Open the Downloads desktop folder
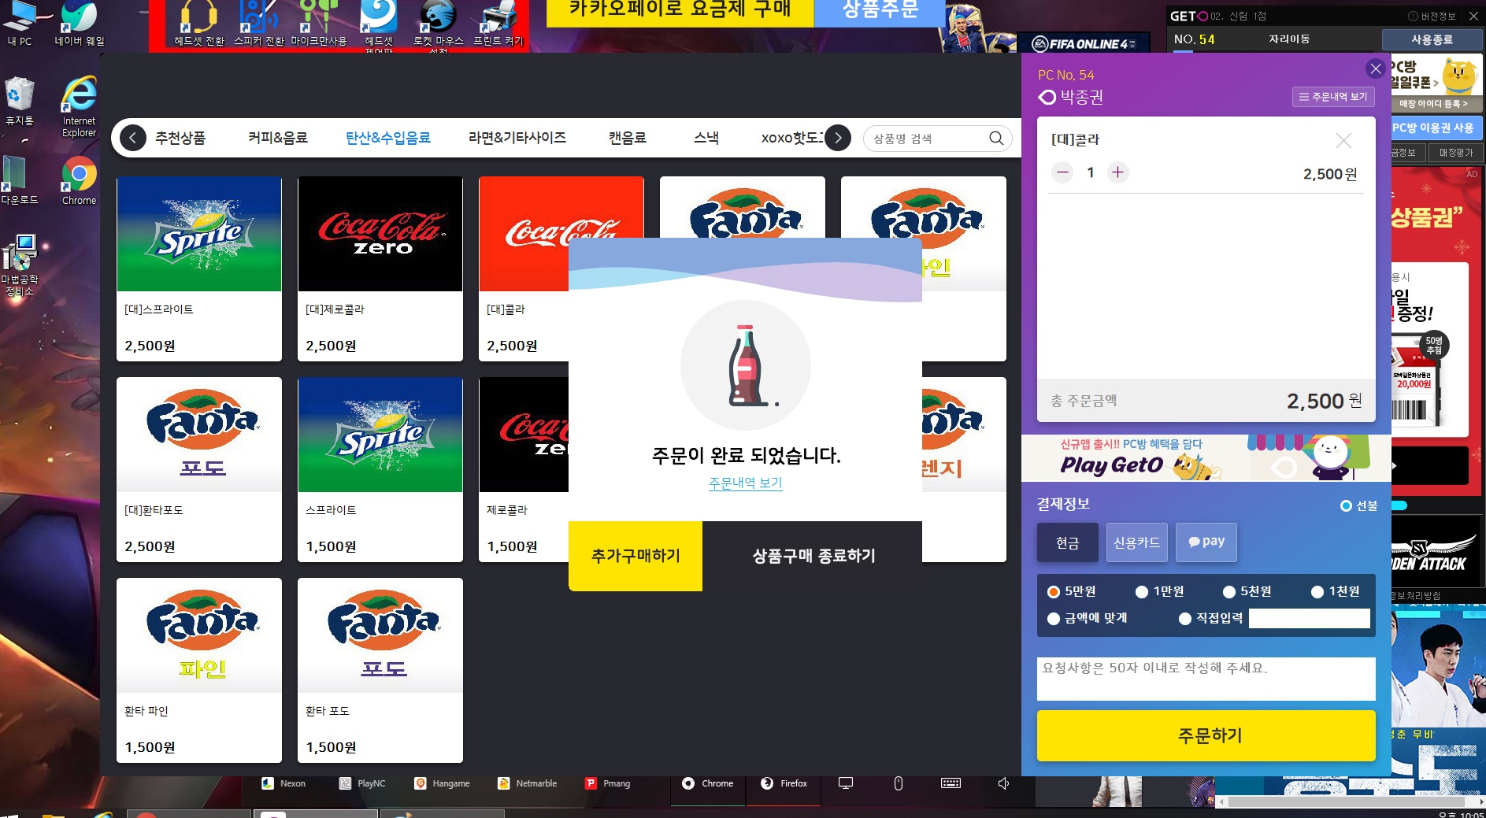 [20, 181]
